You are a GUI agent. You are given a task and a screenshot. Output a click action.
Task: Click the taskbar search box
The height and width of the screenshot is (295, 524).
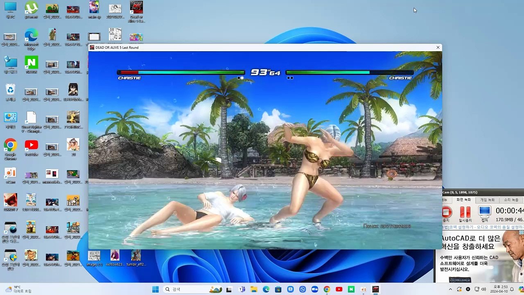pos(193,289)
